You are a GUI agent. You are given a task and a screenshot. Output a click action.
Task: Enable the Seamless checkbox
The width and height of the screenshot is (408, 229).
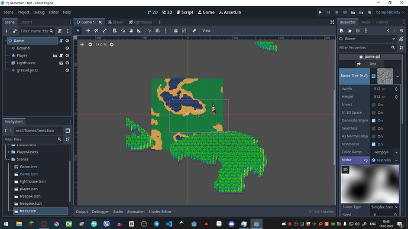(x=374, y=129)
